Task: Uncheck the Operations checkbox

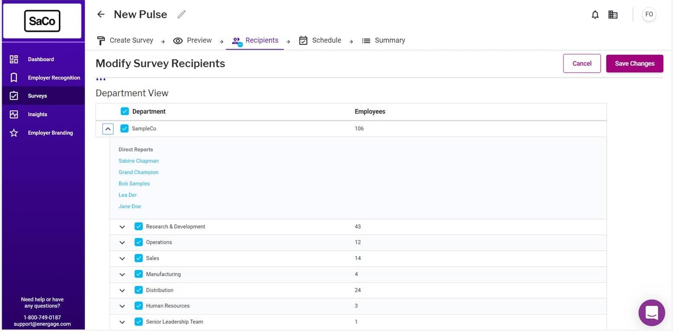Action: pos(138,242)
